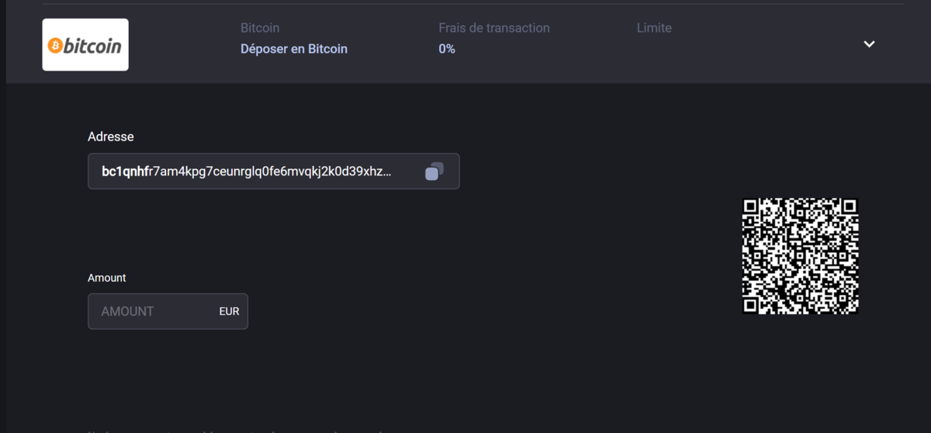
Task: Click the QR code's top-right corner square
Action: point(850,206)
